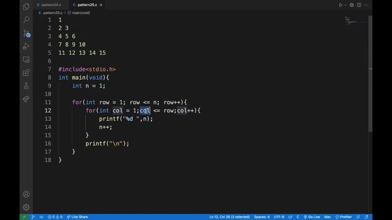The height and width of the screenshot is (220, 392).
Task: Change end of line sequence LF
Action: coord(290,217)
